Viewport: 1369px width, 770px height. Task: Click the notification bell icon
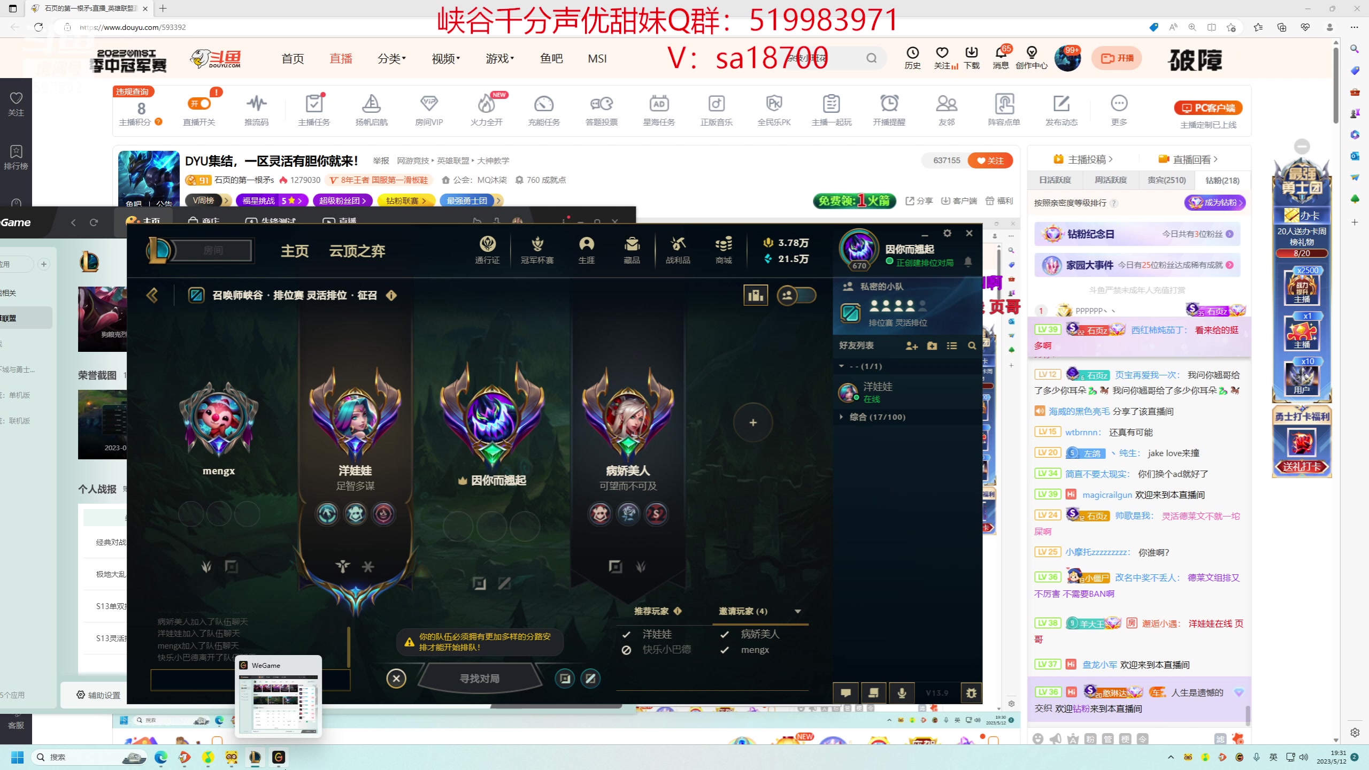(x=968, y=261)
